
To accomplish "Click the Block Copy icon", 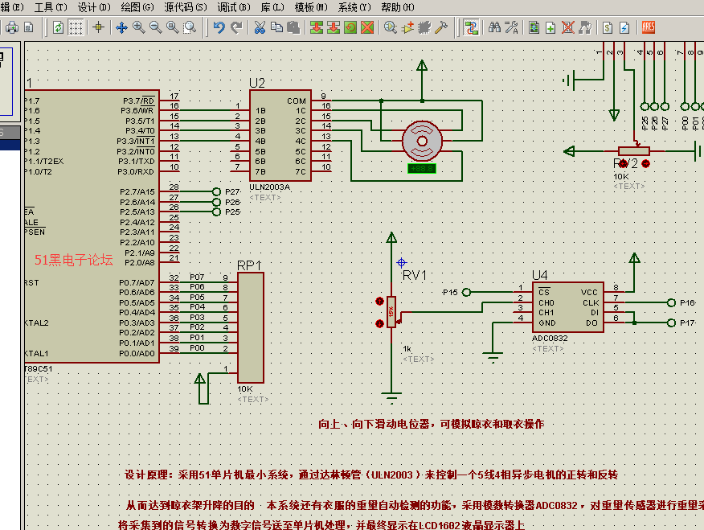I will tap(317, 28).
